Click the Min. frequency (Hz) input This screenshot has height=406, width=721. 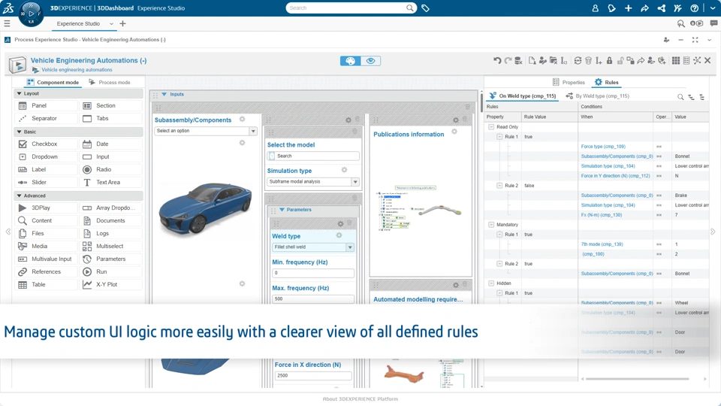coord(313,273)
